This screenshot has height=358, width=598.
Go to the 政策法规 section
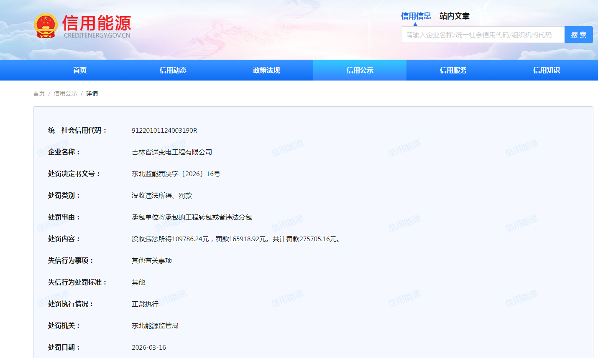pos(266,70)
